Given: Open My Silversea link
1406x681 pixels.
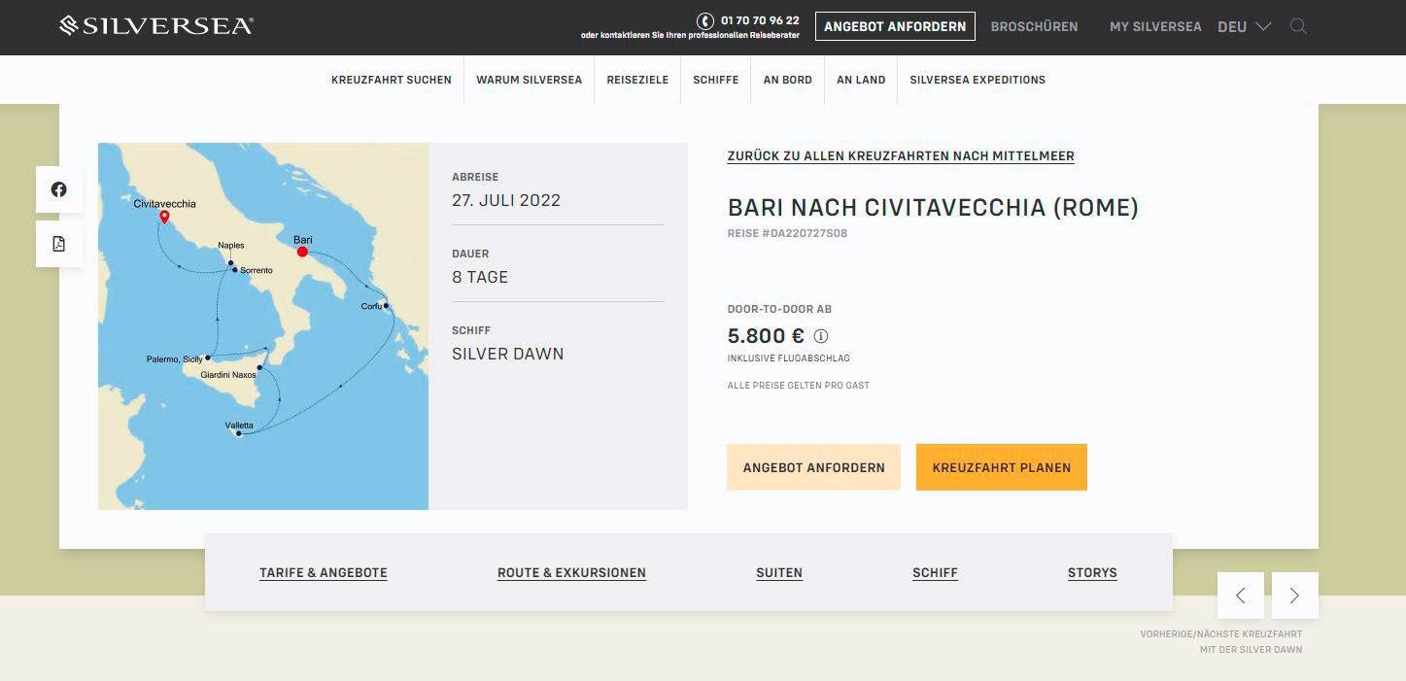Looking at the screenshot, I should pyautogui.click(x=1155, y=27).
